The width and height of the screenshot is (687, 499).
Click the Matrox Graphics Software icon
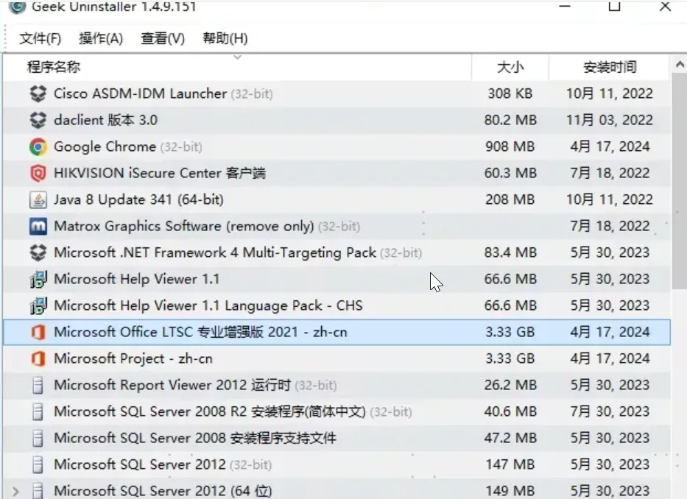tap(38, 227)
